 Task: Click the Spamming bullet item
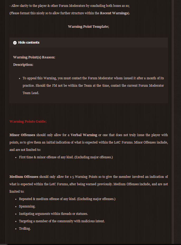click(x=27, y=206)
